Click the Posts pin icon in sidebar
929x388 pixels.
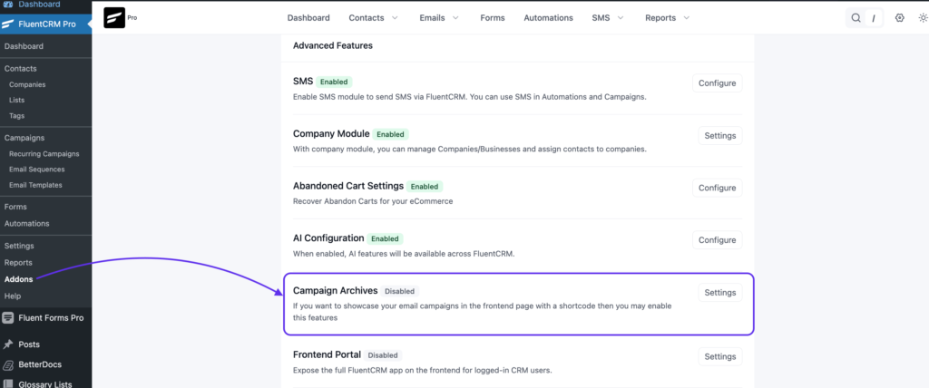8,344
